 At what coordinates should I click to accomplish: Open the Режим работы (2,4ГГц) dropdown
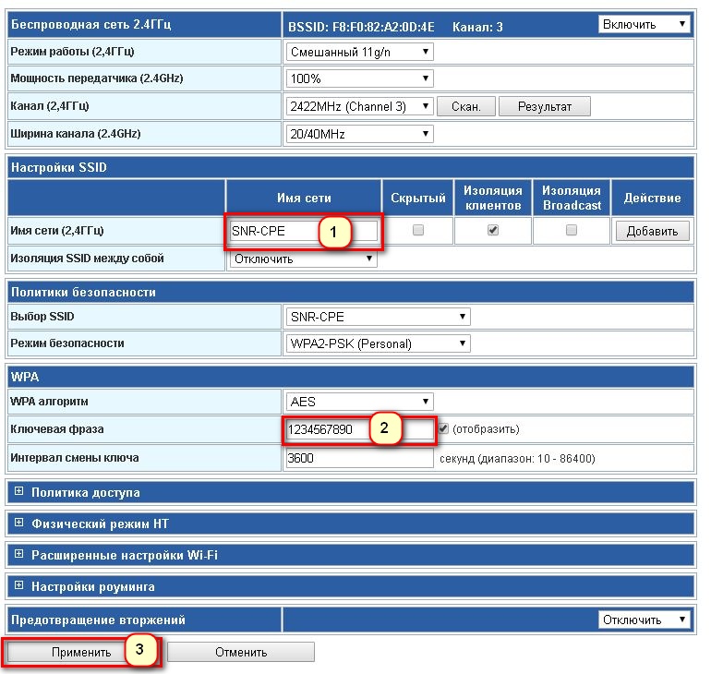[x=359, y=52]
